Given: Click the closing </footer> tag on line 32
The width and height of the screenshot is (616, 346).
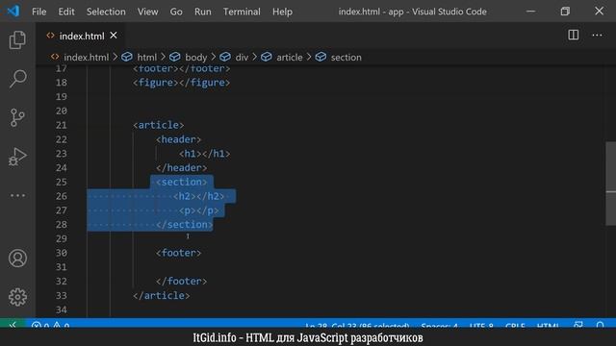Looking at the screenshot, I should pos(182,282).
